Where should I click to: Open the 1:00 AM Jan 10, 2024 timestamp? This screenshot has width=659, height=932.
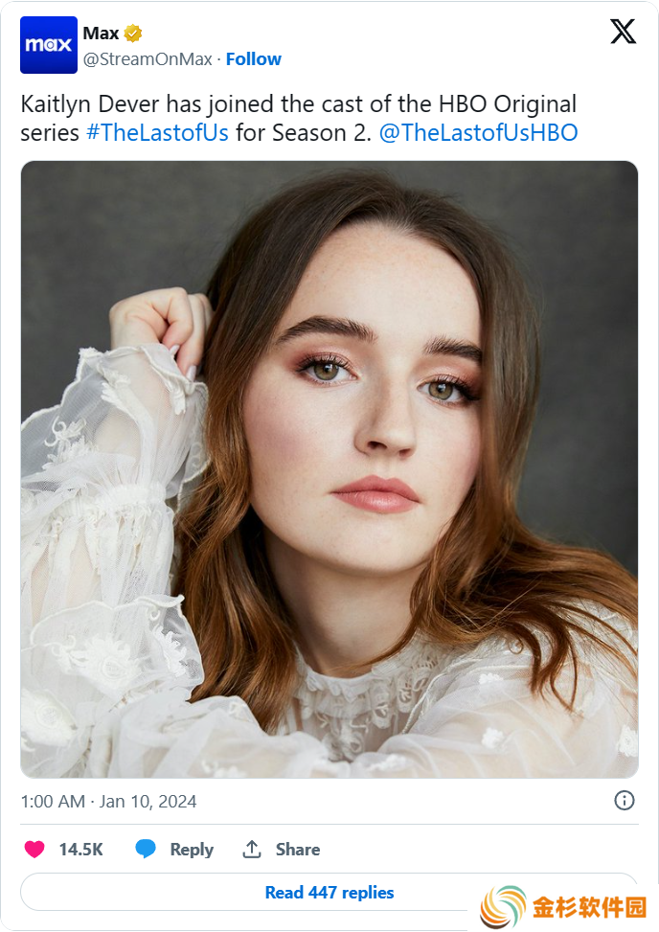tap(109, 801)
